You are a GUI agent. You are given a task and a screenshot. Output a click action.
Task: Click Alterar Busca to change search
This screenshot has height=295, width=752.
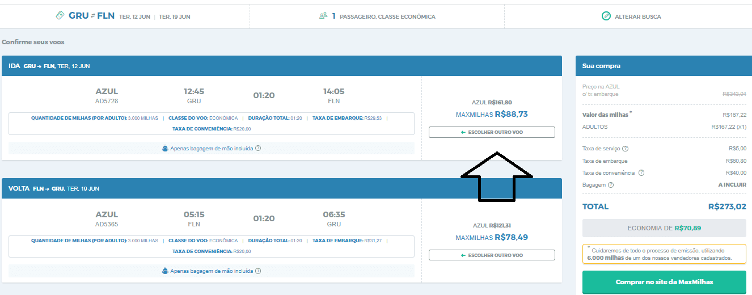pyautogui.click(x=637, y=16)
